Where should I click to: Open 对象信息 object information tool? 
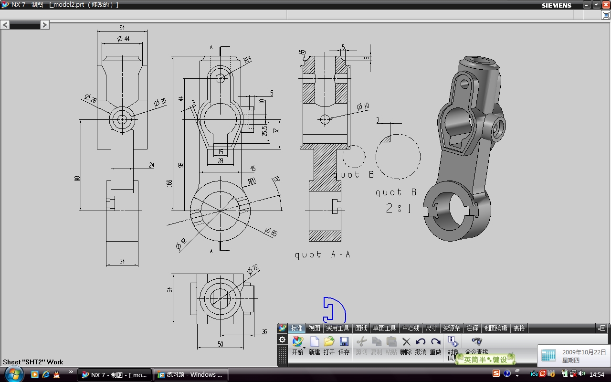pos(453,348)
